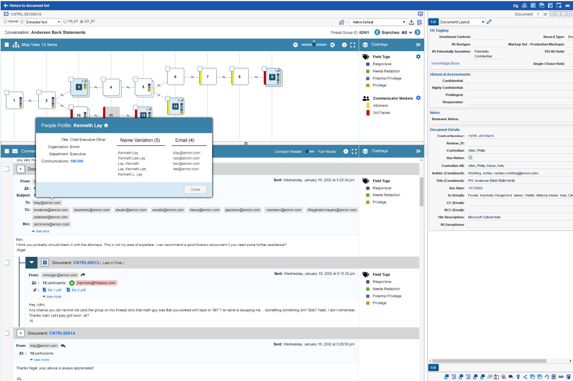Viewport: 573px width, 381px height.
Task: Zoom in map view with plus icon
Action: 332,45
